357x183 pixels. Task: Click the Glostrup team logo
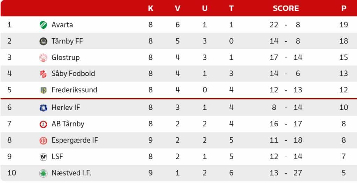click(43, 58)
